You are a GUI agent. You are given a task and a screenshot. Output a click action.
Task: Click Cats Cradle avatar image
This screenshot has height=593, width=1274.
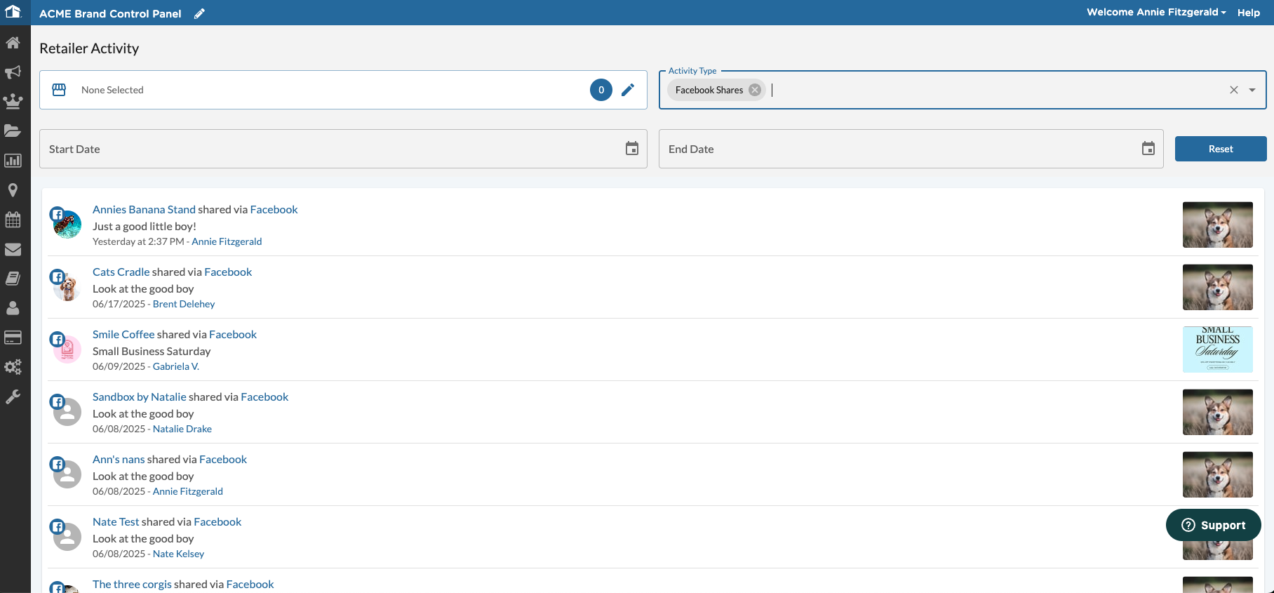pos(67,287)
